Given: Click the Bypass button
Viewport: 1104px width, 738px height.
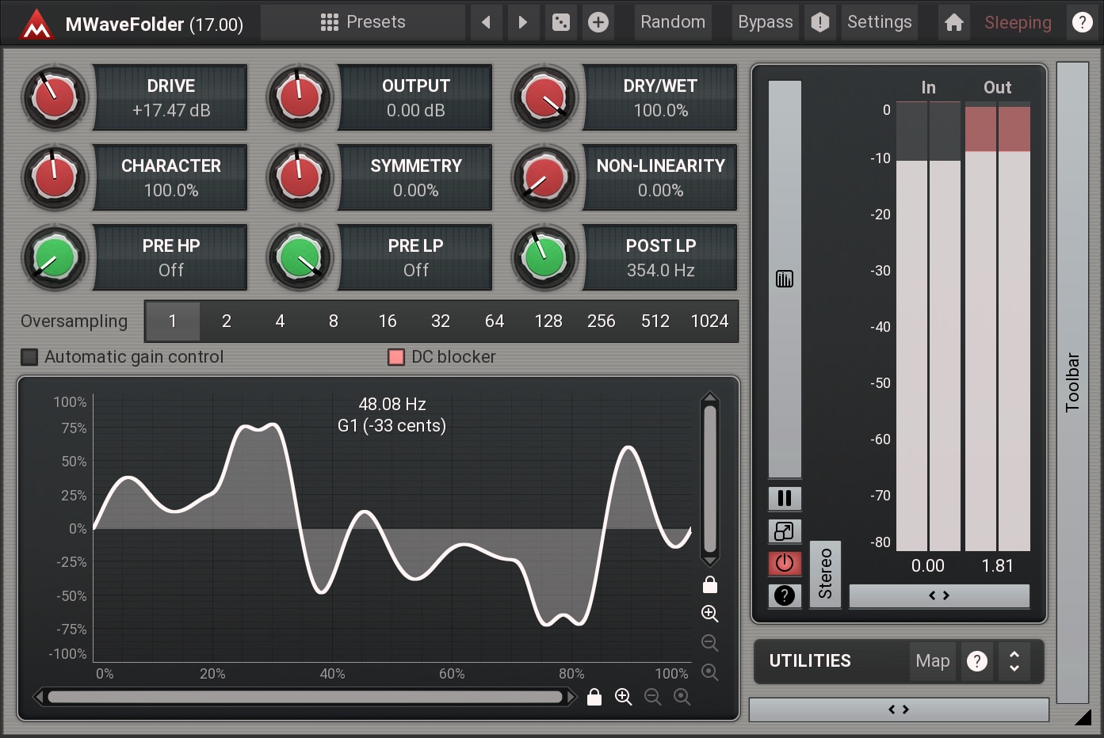Looking at the screenshot, I should pos(765,22).
